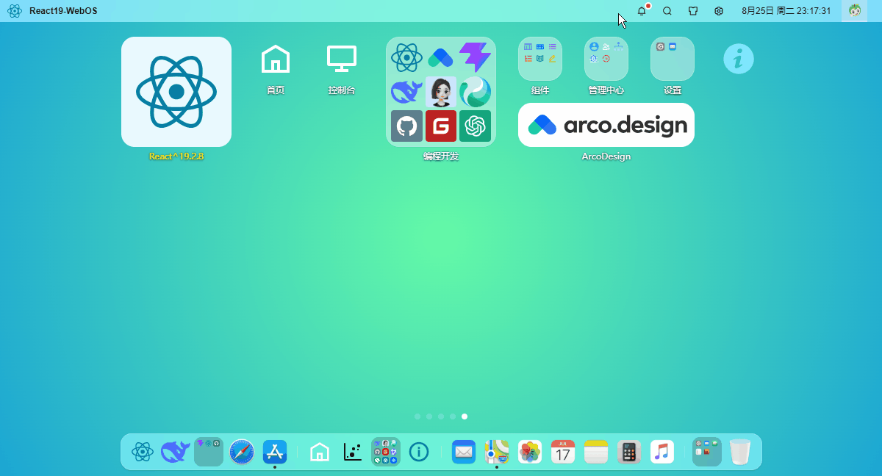Image resolution: width=882 pixels, height=476 pixels.
Task: Open the 设置 folder
Action: pyautogui.click(x=673, y=59)
